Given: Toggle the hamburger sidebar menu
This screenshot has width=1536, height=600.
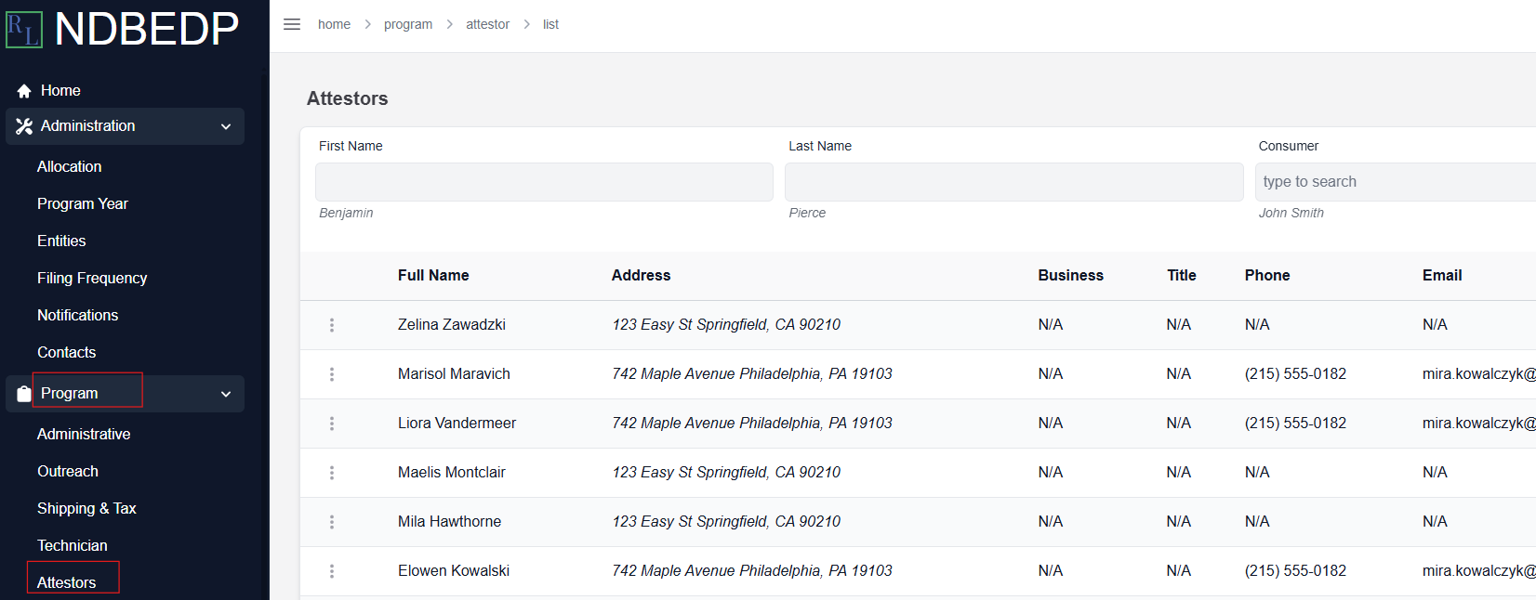Looking at the screenshot, I should pos(292,24).
